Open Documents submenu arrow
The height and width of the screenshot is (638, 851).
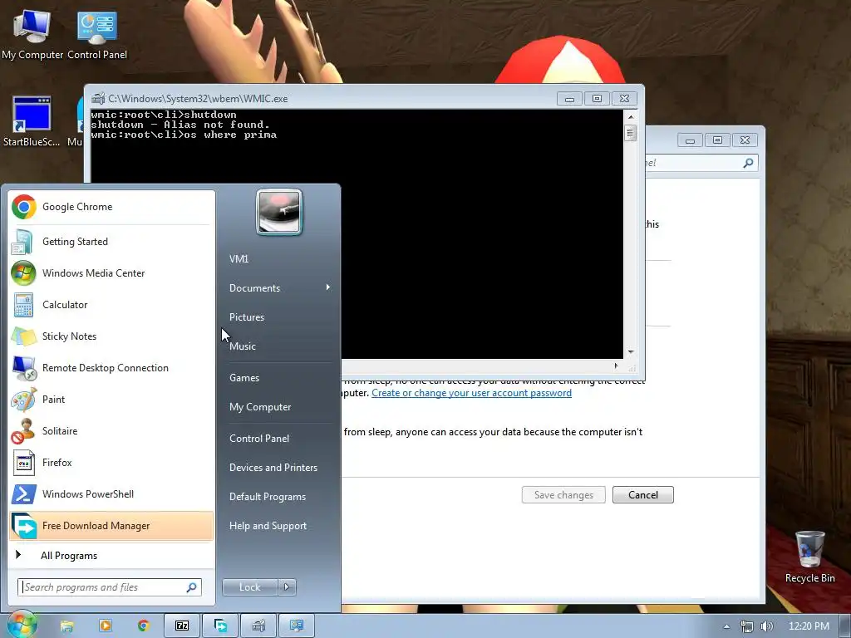pyautogui.click(x=327, y=287)
